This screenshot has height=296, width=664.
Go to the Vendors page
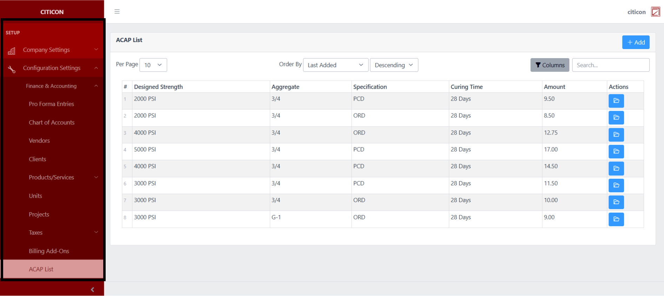39,141
